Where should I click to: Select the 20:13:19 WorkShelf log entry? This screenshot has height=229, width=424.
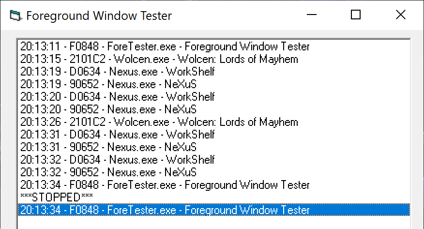(117, 72)
